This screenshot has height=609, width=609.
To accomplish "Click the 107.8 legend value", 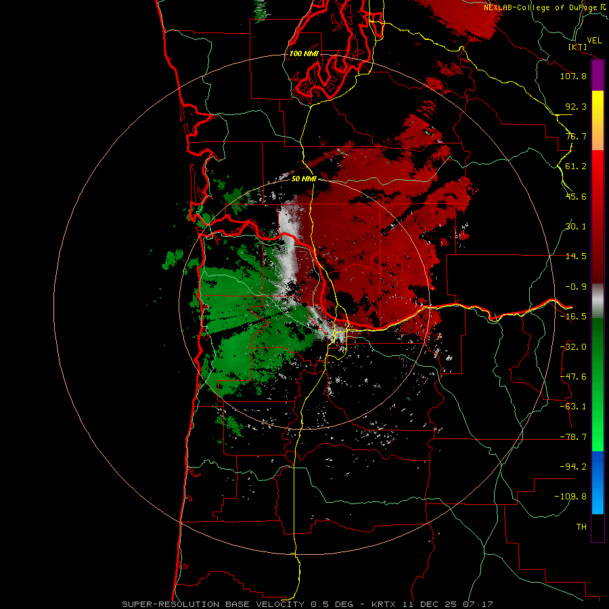I will (x=573, y=76).
